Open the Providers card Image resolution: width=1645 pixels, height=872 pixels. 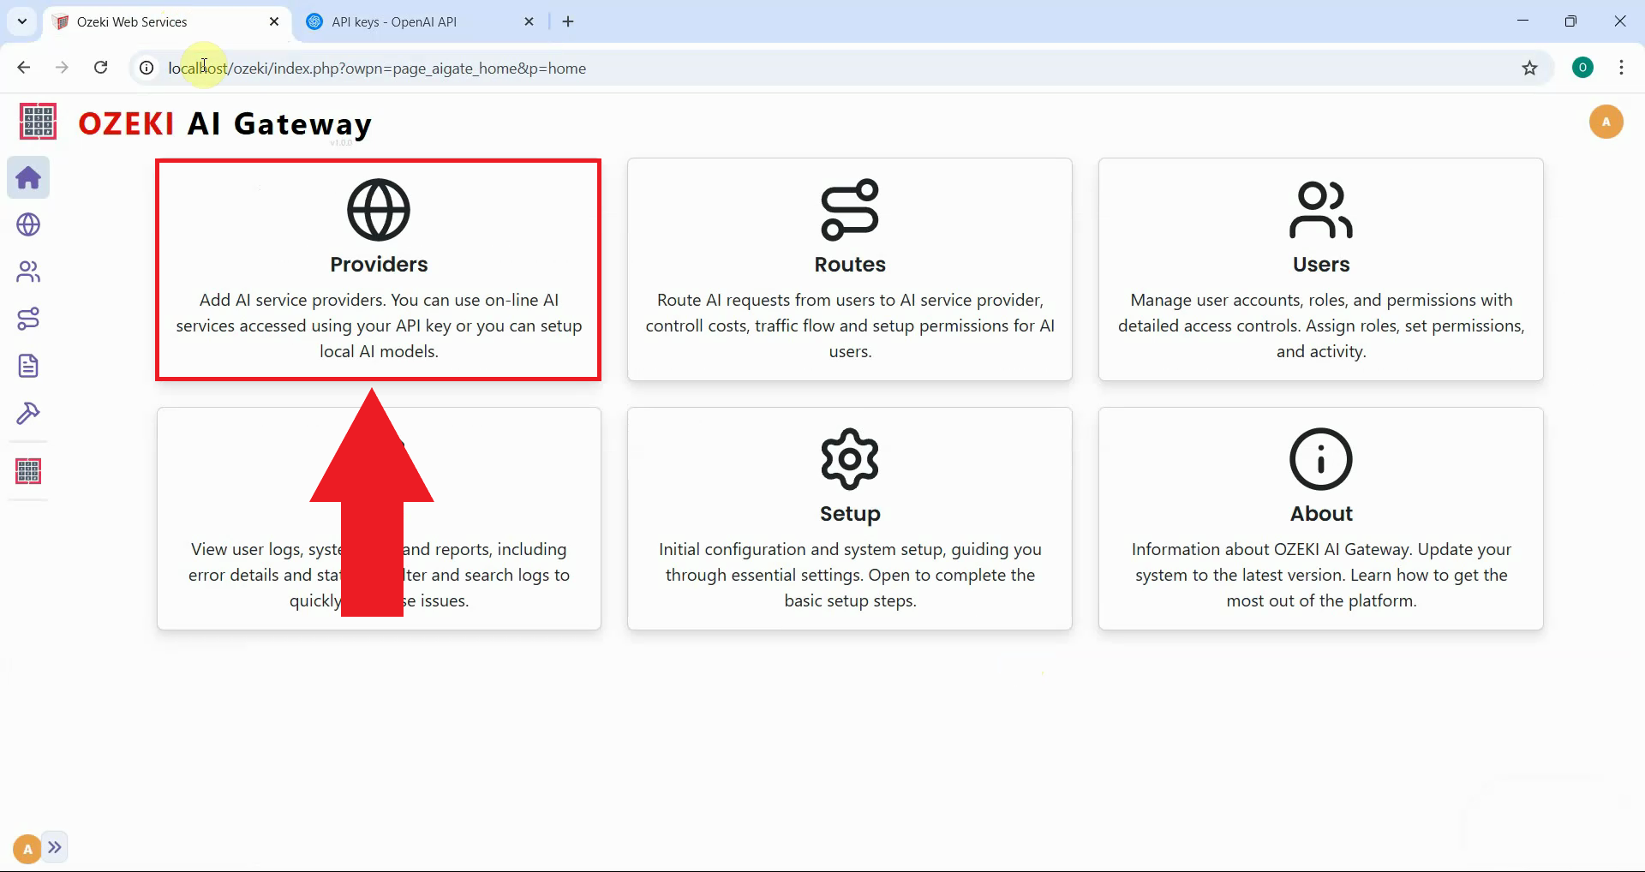[378, 269]
